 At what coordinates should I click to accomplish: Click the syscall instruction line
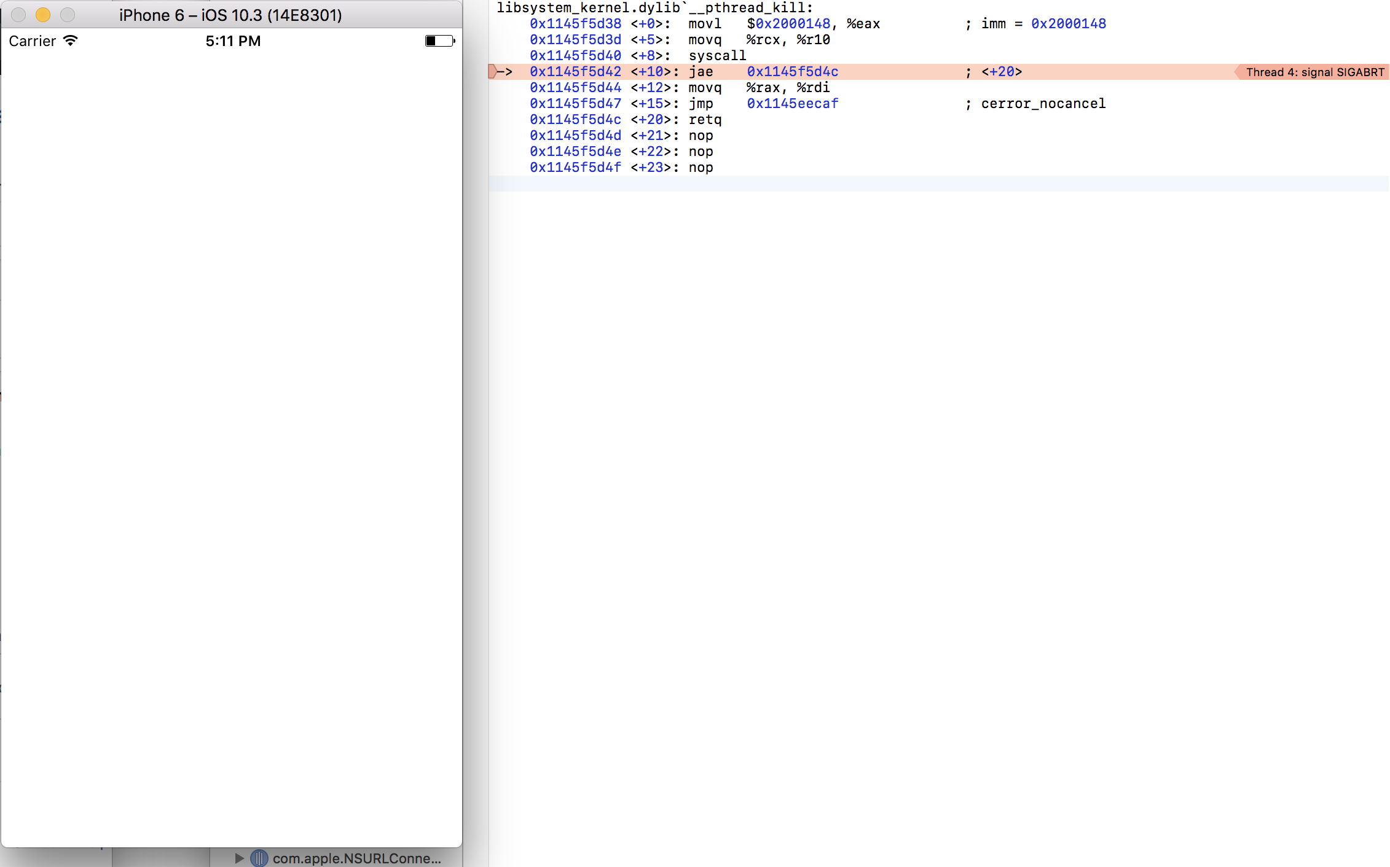(x=717, y=56)
